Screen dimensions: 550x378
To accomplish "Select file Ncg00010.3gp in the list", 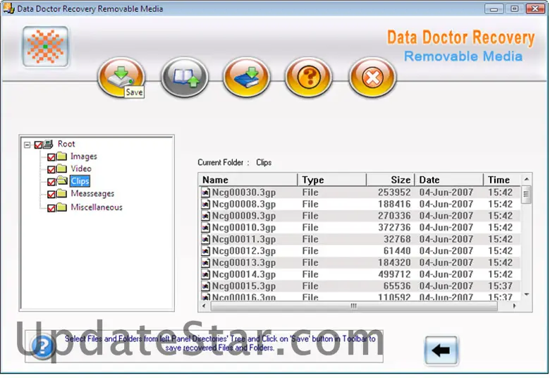I will 243,228.
